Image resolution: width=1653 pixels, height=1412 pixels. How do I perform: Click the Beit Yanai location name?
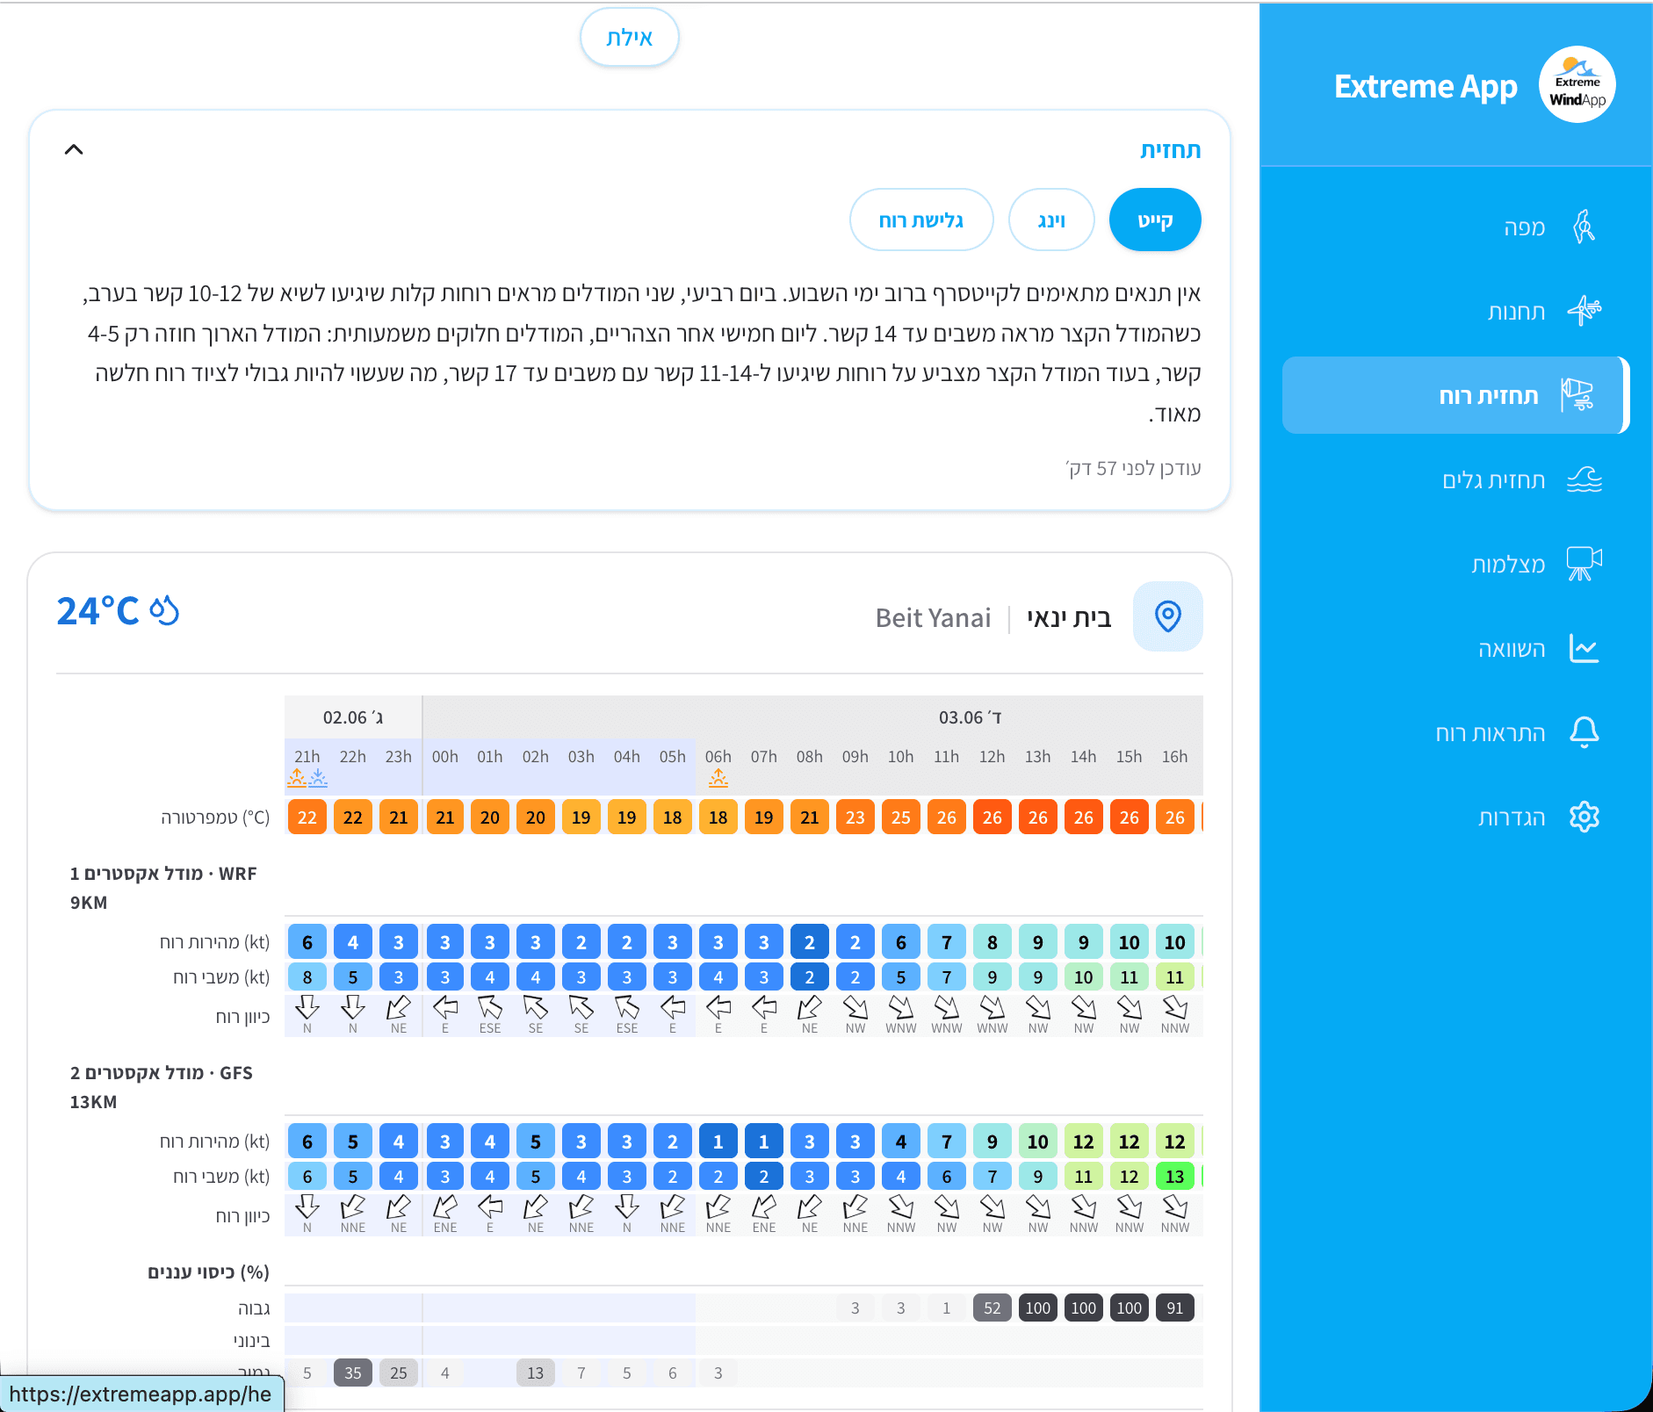click(933, 618)
